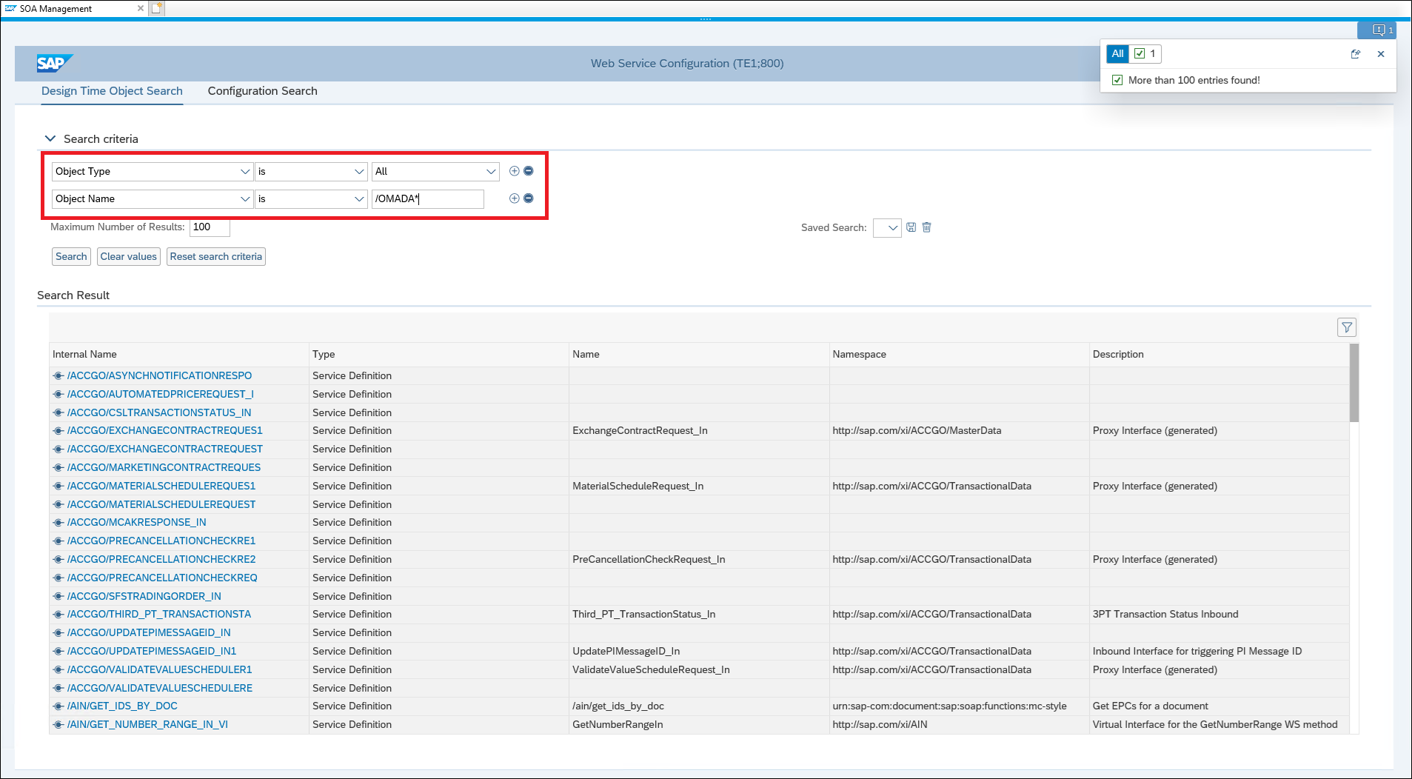Open the notification counter icon at top right
The width and height of the screenshot is (1412, 779).
pos(1379,30)
